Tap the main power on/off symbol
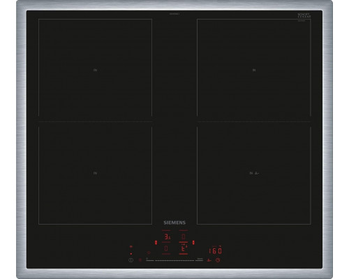 point(131,260)
